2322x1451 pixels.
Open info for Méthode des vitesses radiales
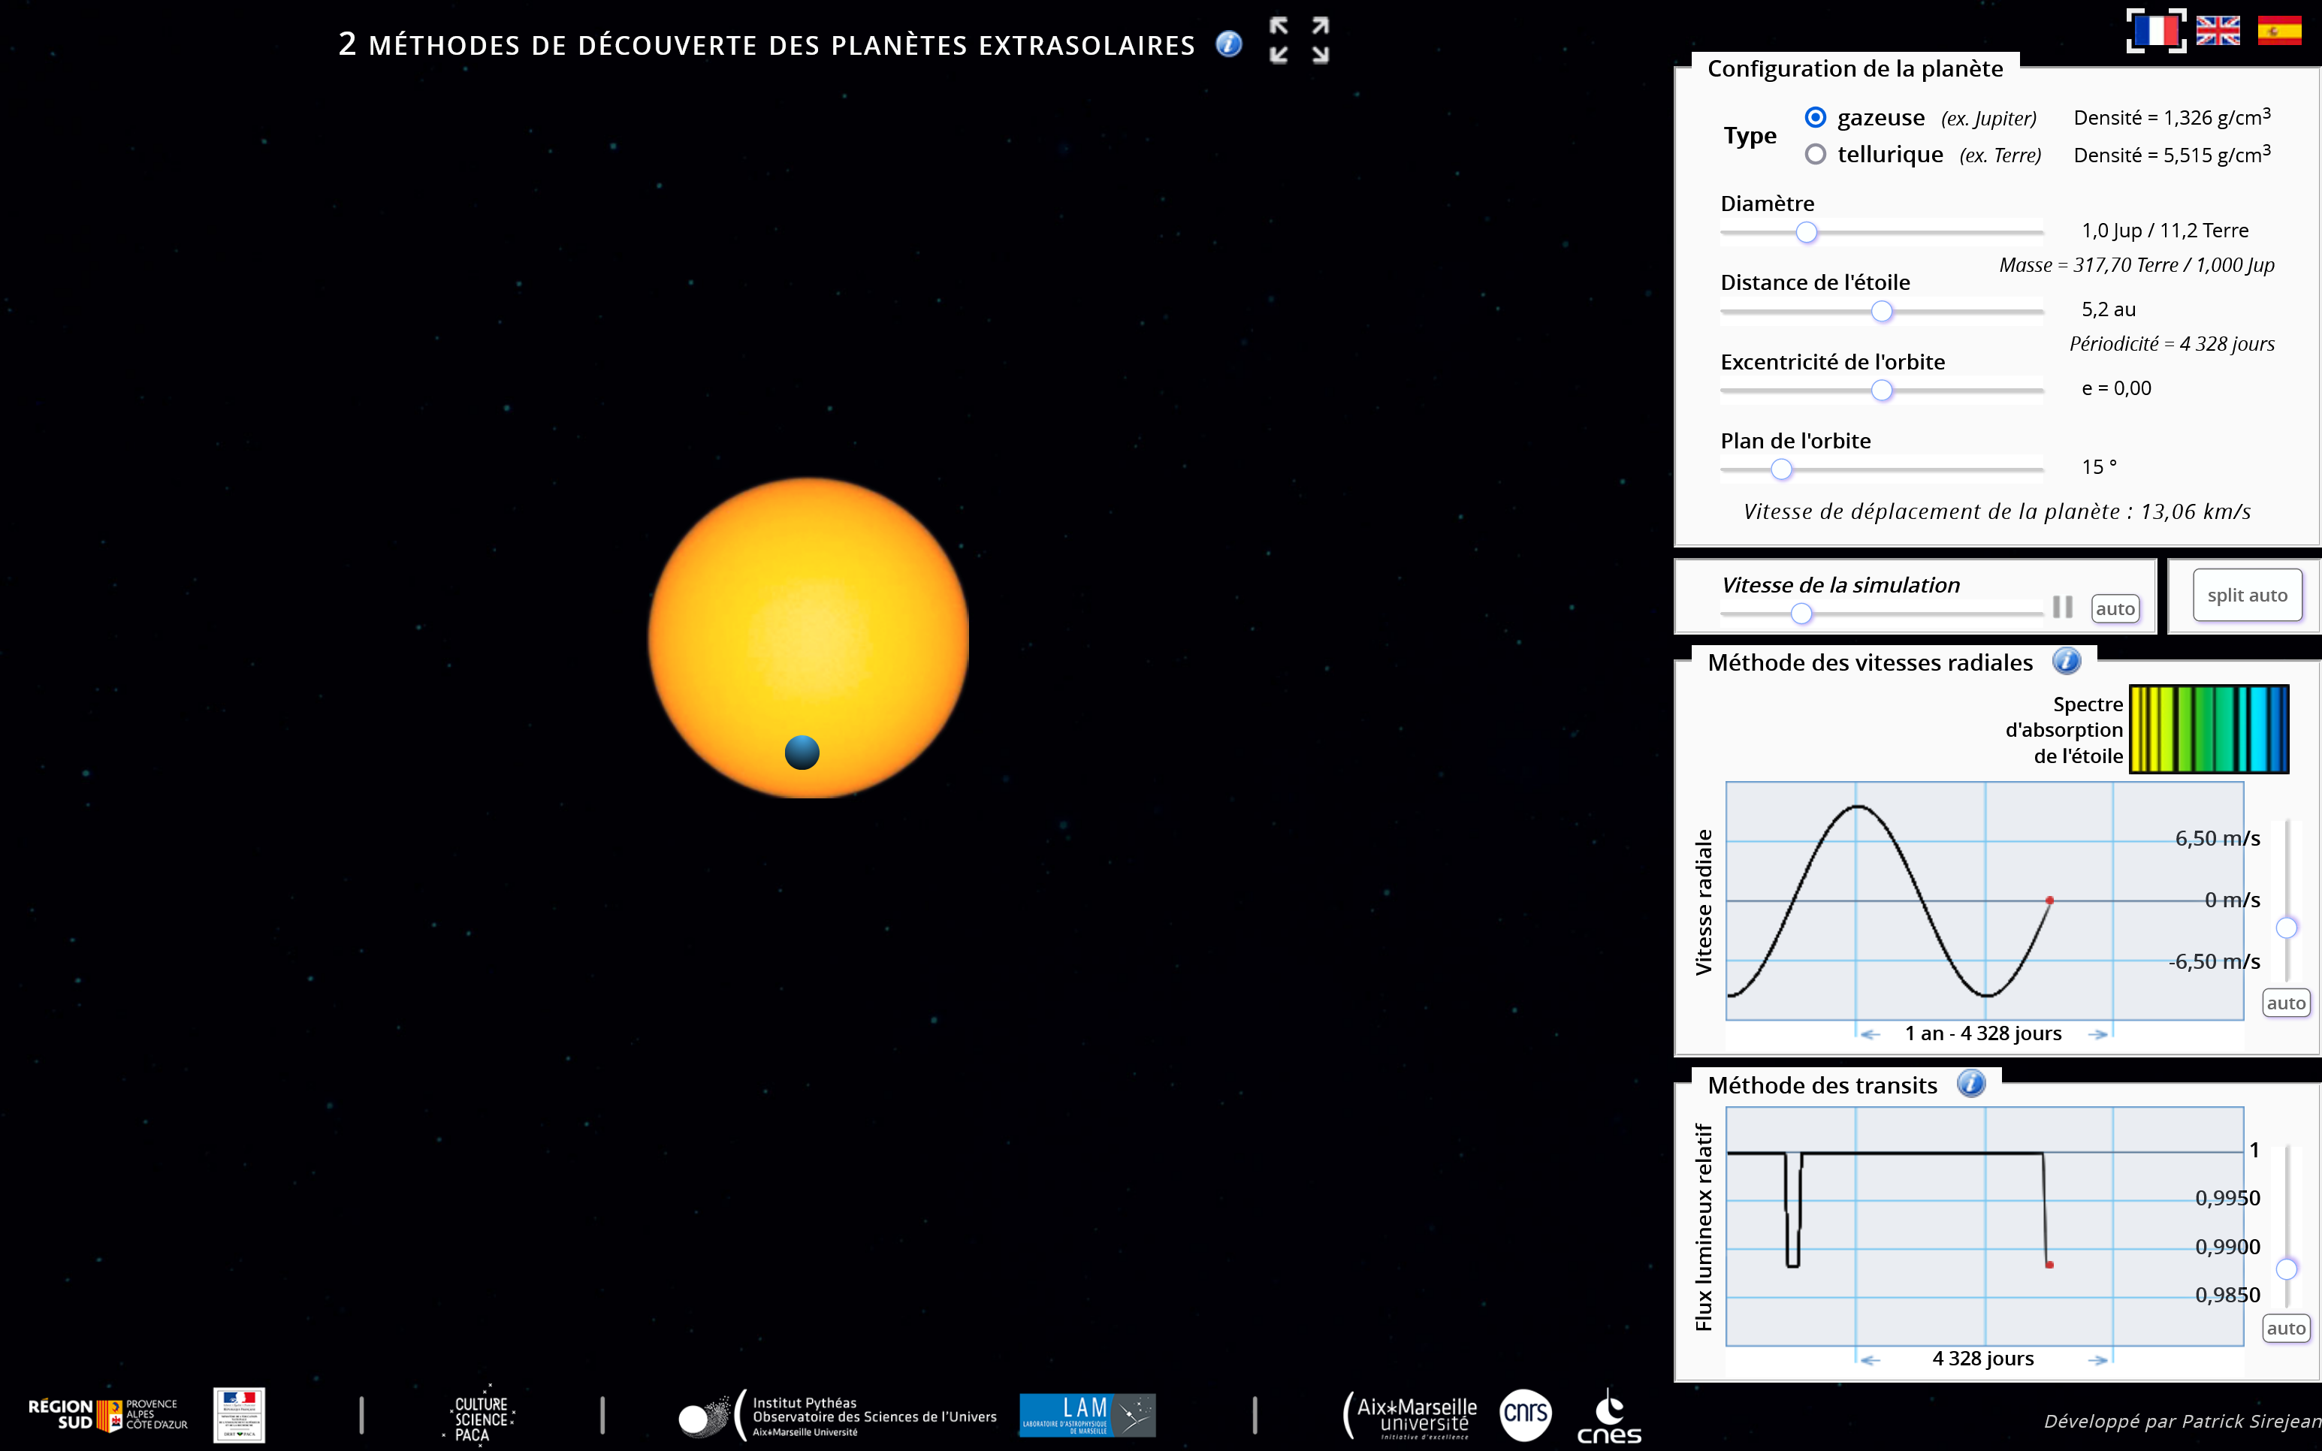[x=2066, y=661]
